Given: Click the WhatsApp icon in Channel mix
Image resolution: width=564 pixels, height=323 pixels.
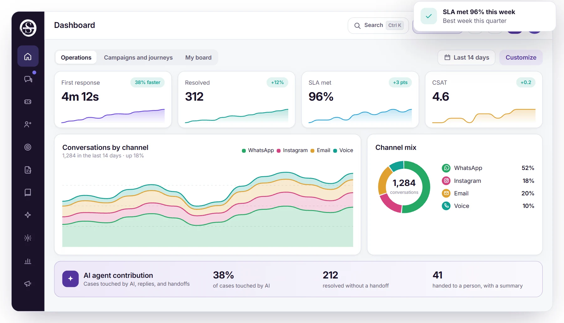Looking at the screenshot, I should coord(446,168).
